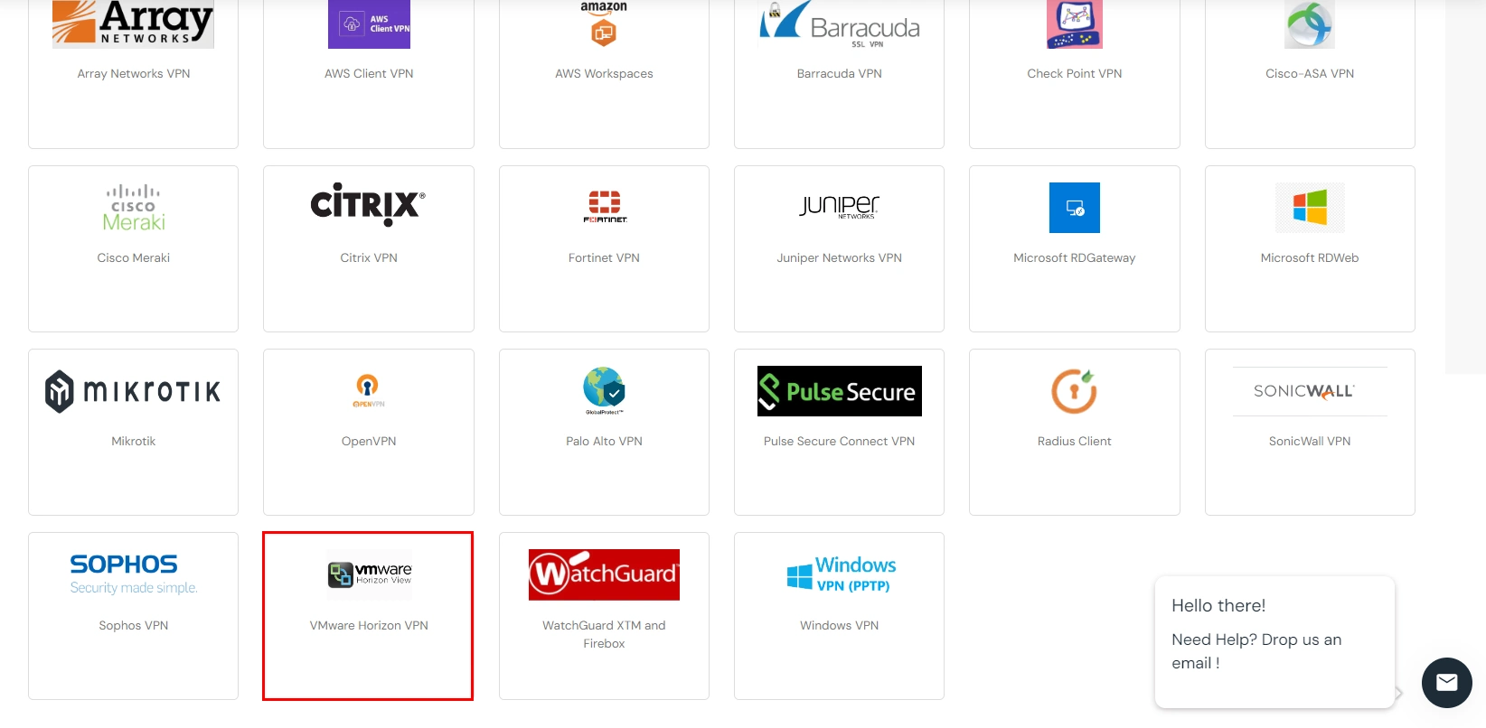
Task: Click the 'Hello there!' chat greeting
Action: 1218,606
